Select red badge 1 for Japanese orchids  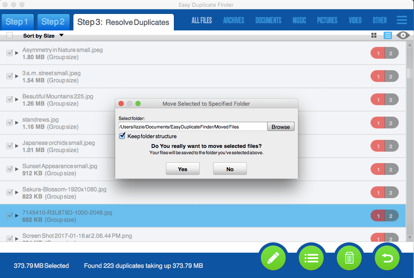(378, 146)
